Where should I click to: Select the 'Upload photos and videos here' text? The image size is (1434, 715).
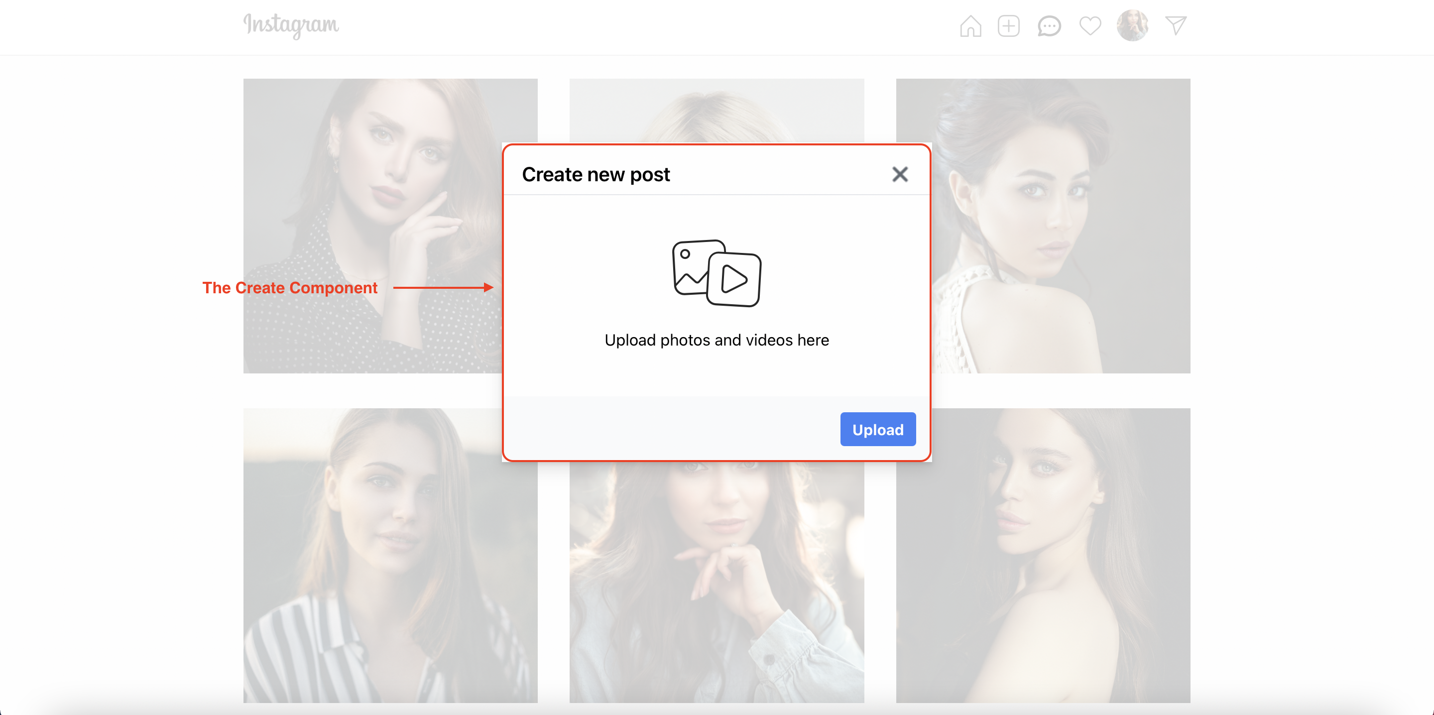(717, 340)
